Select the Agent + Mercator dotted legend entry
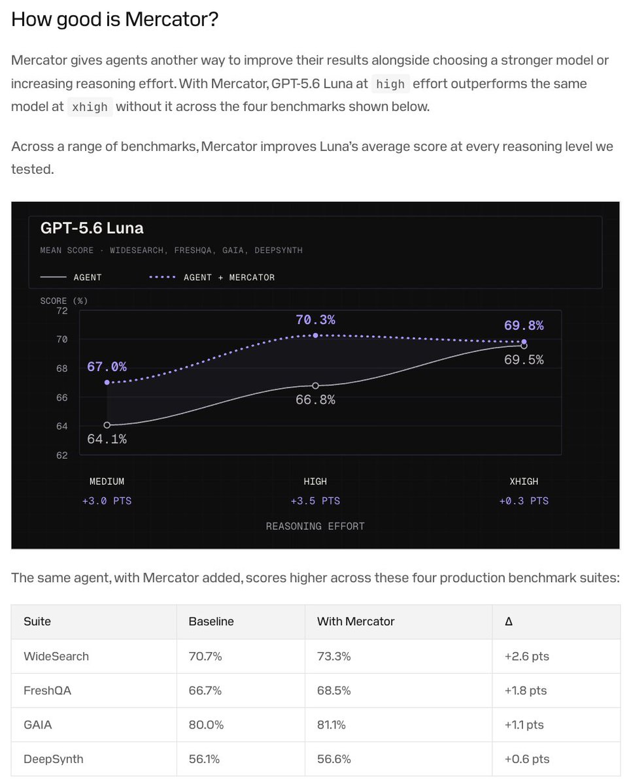The width and height of the screenshot is (631, 784). point(212,277)
